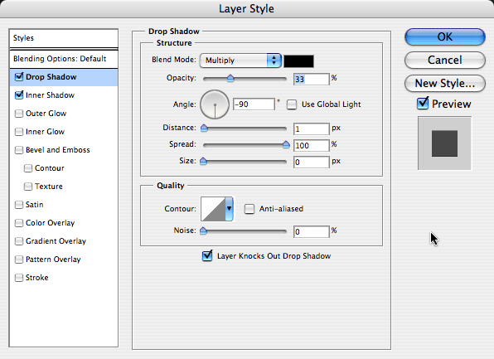Screen dimensions: 494x359
Task: Disable the Preview checkbox
Action: [x=423, y=103]
